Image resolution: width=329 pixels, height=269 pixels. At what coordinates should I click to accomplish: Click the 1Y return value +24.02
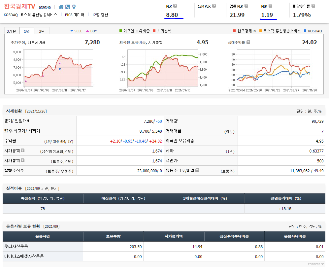tap(155, 141)
